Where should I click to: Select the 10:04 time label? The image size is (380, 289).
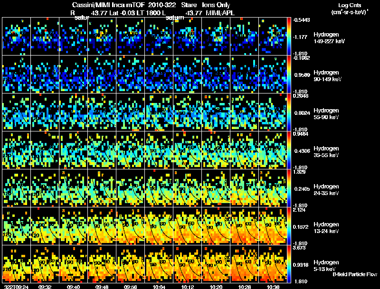(x=159, y=287)
